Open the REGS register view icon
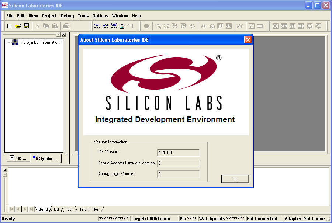 [x=284, y=26]
